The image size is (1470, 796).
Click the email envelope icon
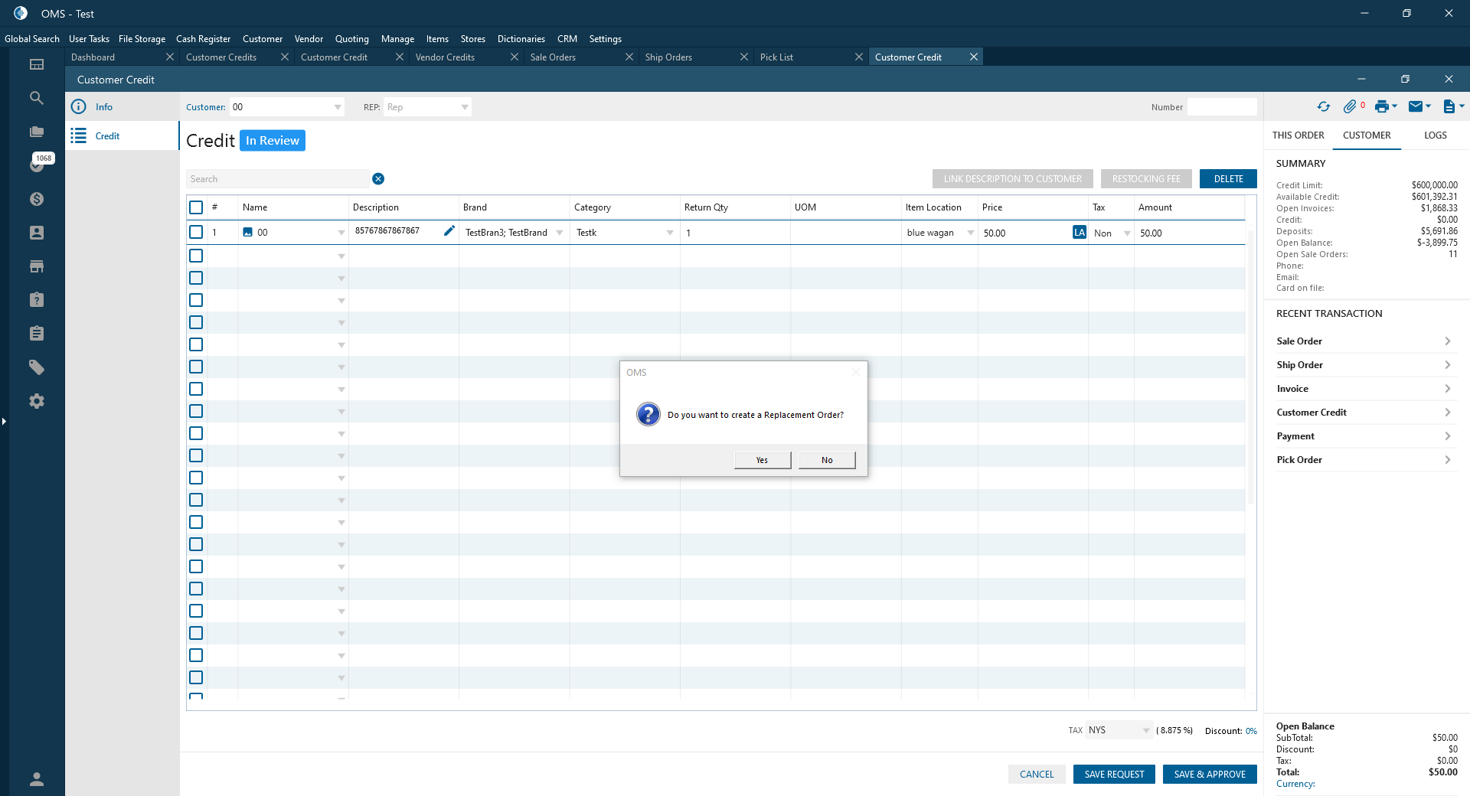pos(1416,106)
